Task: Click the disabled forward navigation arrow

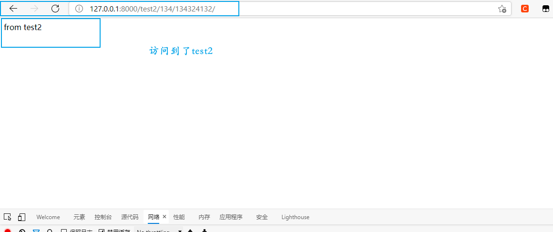Action: pyautogui.click(x=34, y=9)
